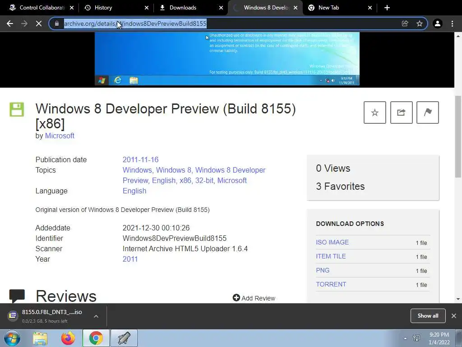Open File Explorer from the taskbar

pos(40,338)
